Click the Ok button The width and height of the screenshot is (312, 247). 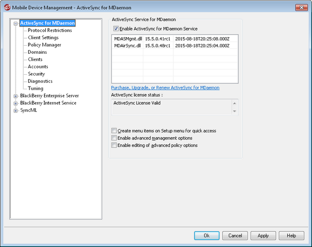207,236
